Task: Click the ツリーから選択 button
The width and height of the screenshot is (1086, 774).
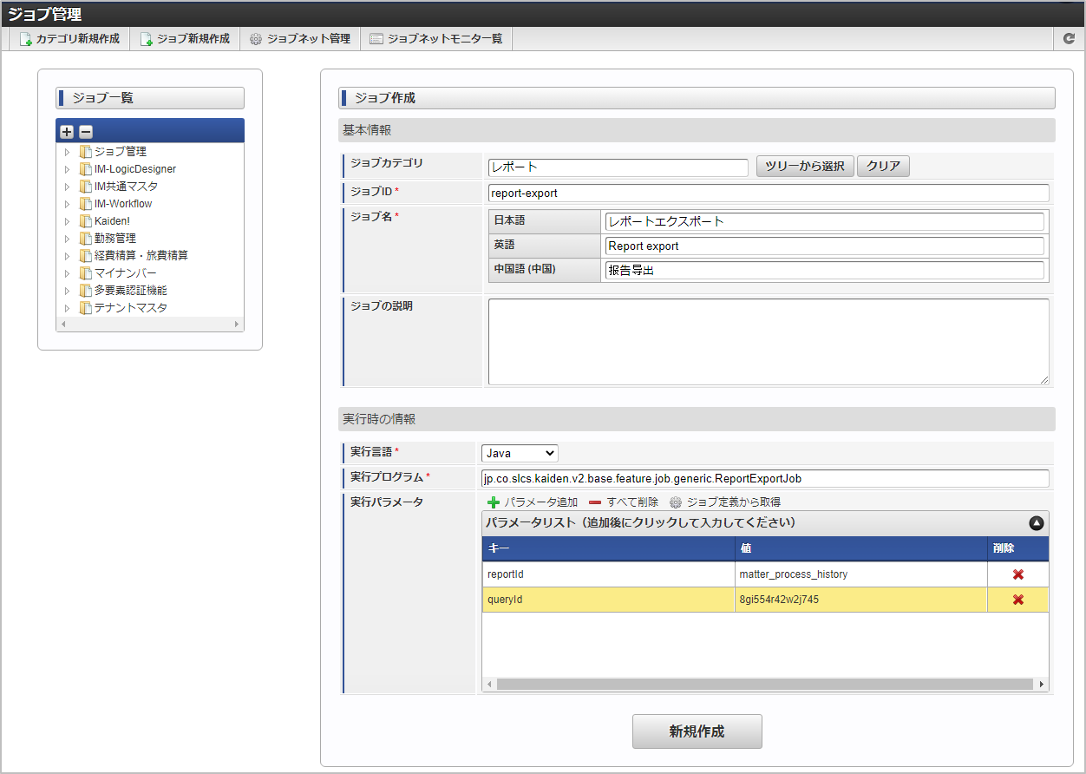Action: (x=805, y=167)
